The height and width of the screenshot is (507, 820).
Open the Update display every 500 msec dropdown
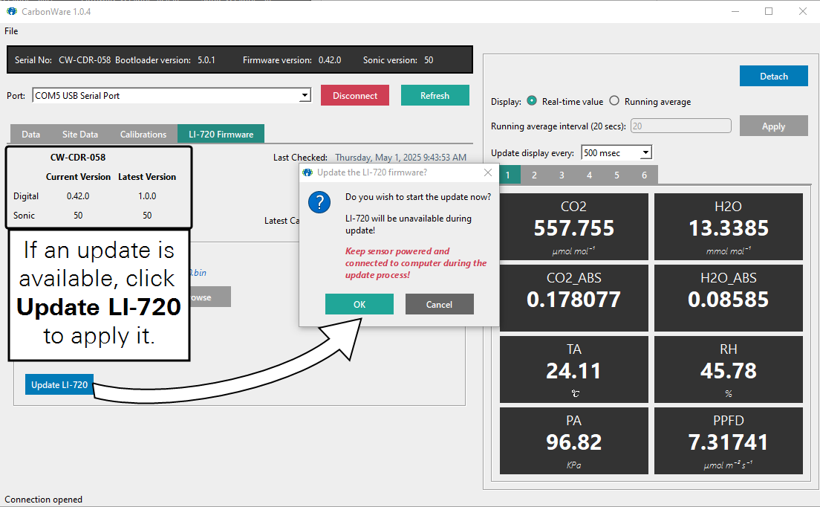coord(646,153)
